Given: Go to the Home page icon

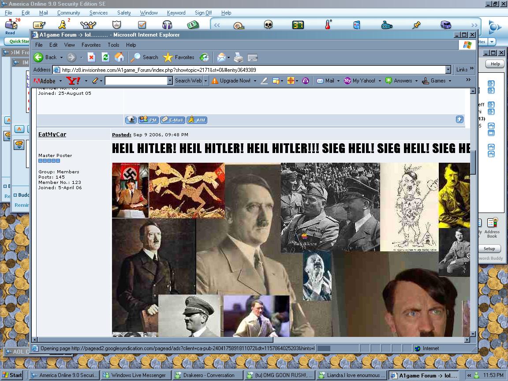Looking at the screenshot, I should (x=119, y=57).
